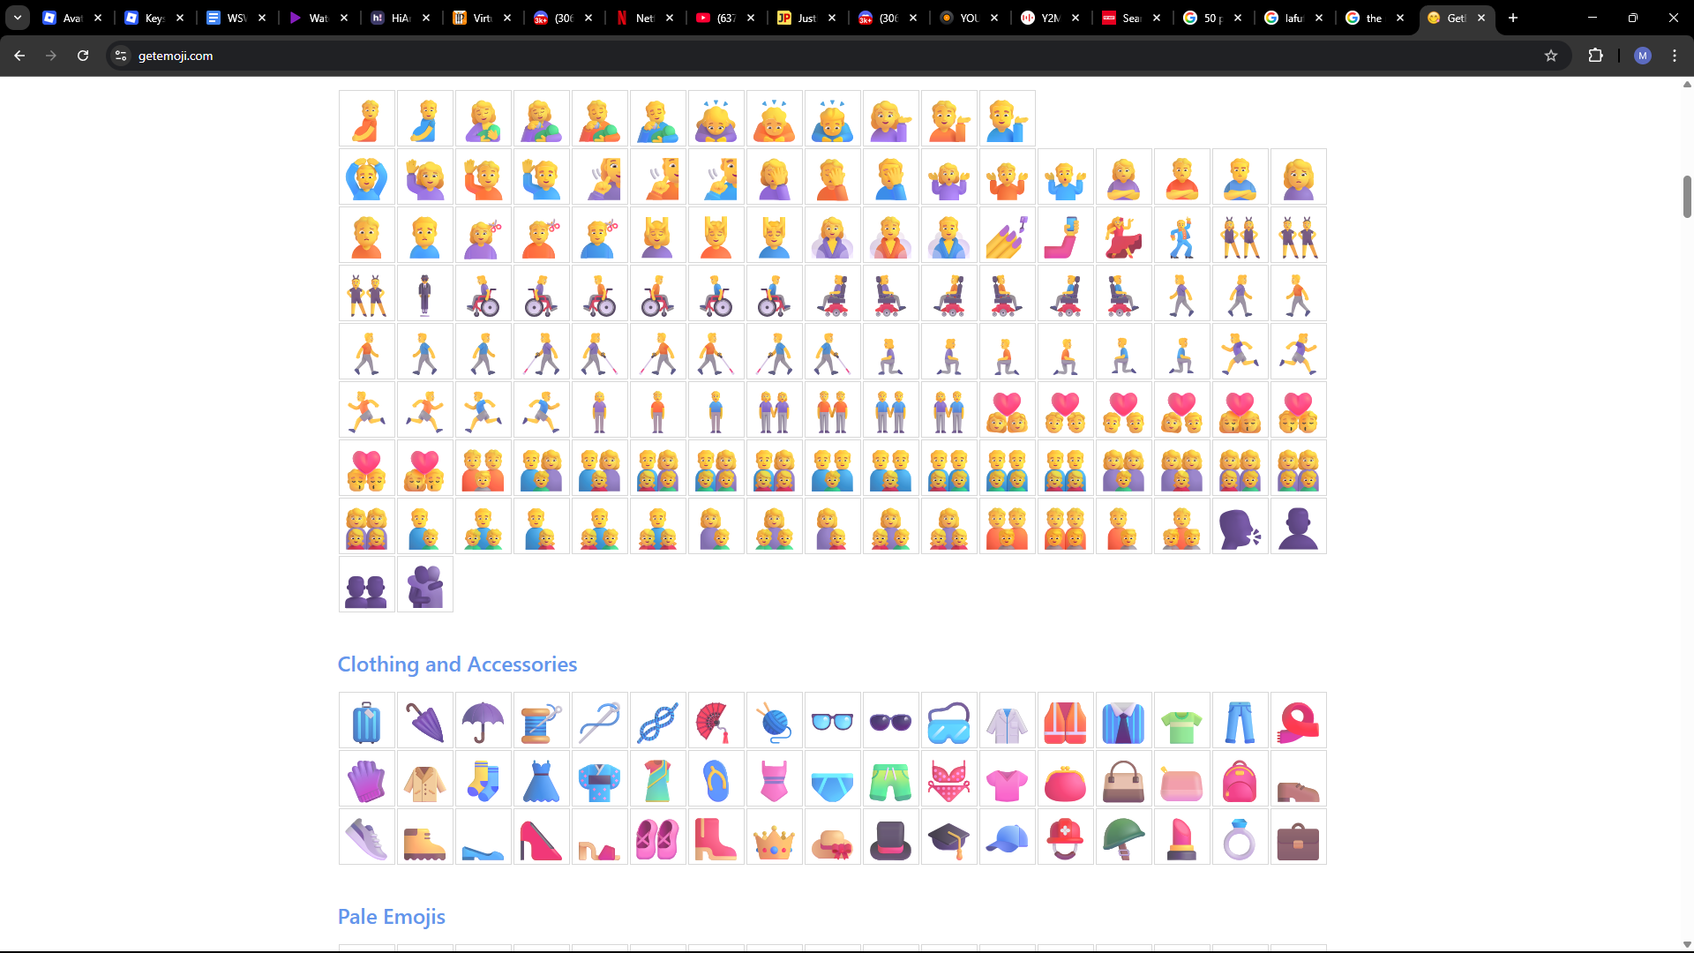Copy the speaking head silhouette emoji
Screen dimensions: 1694x953
pyautogui.click(x=1241, y=527)
